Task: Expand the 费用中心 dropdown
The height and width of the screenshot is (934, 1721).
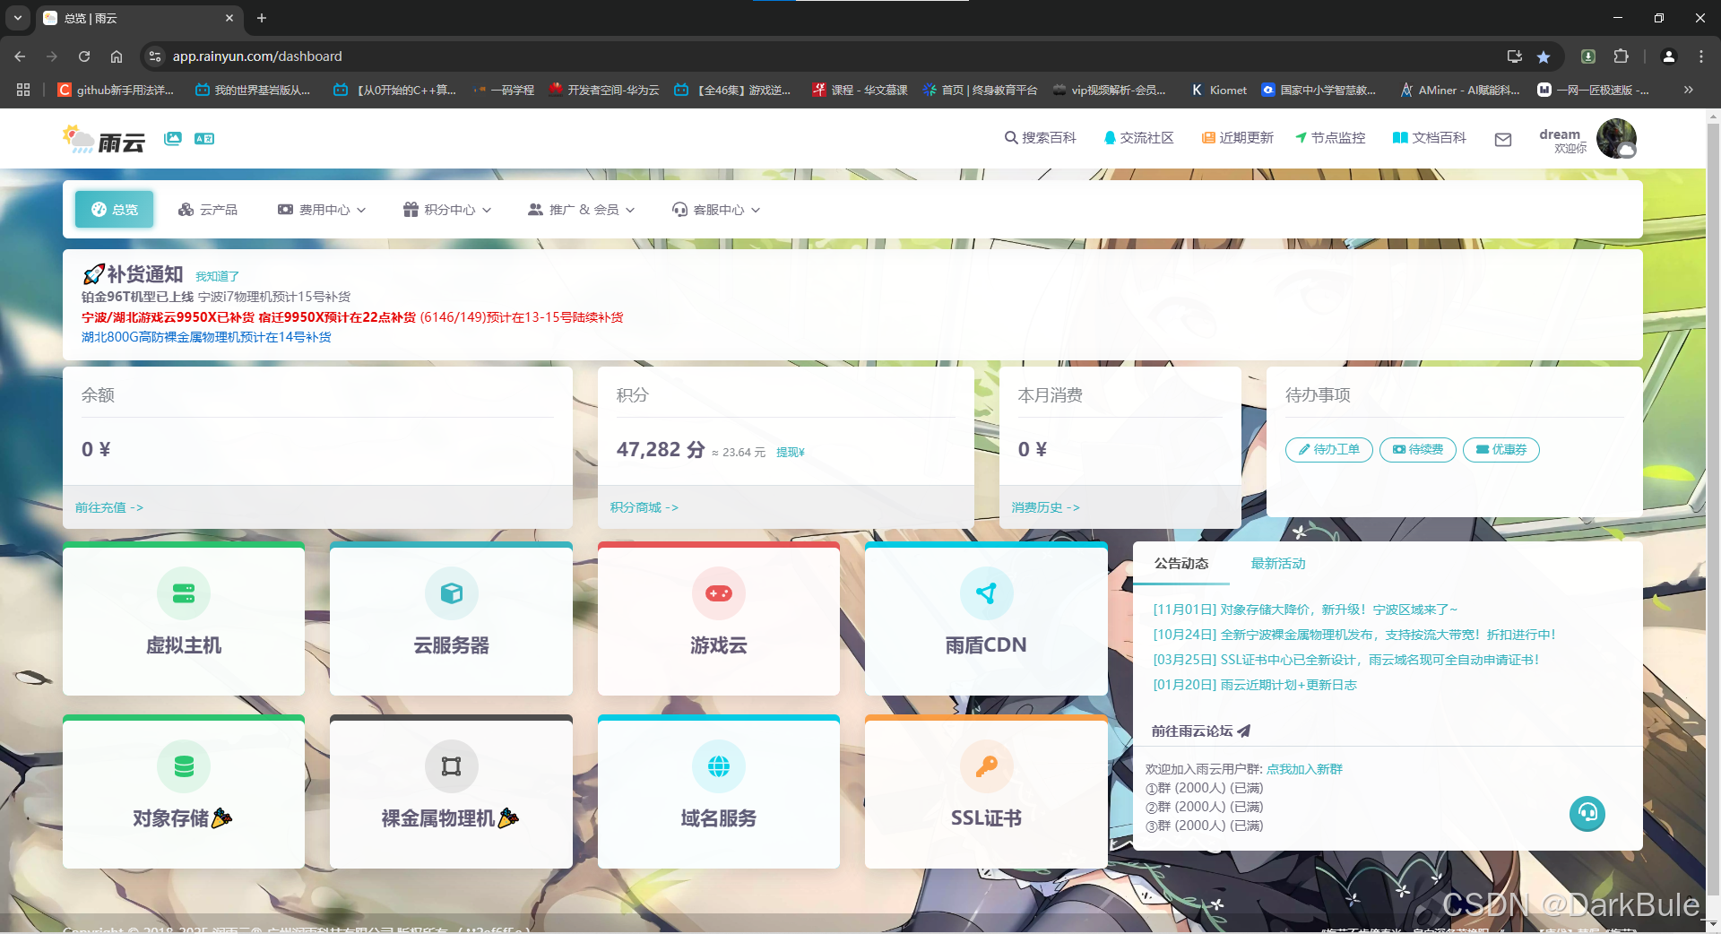Action: tap(322, 209)
